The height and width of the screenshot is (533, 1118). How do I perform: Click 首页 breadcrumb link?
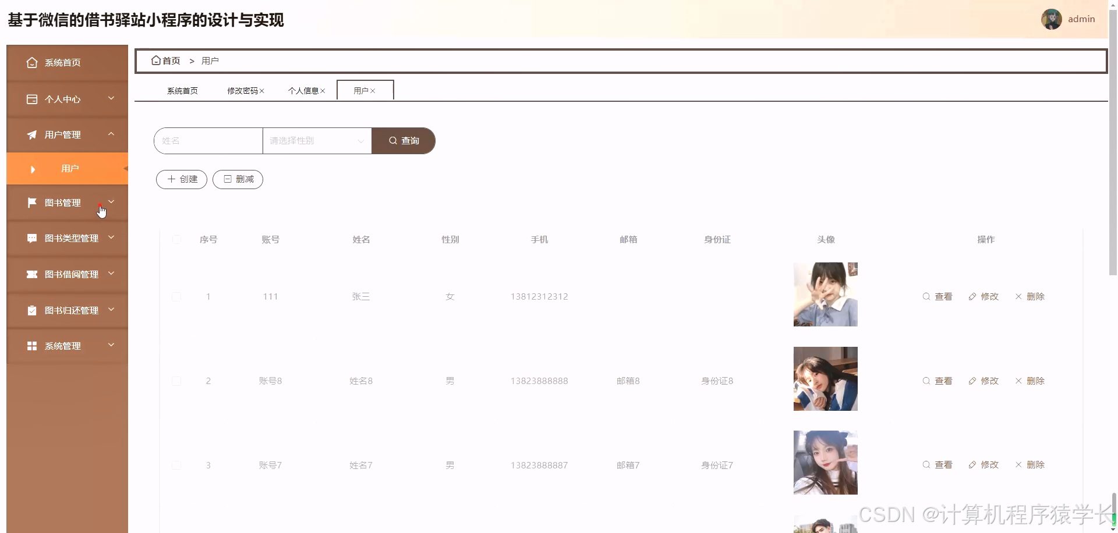click(x=171, y=61)
